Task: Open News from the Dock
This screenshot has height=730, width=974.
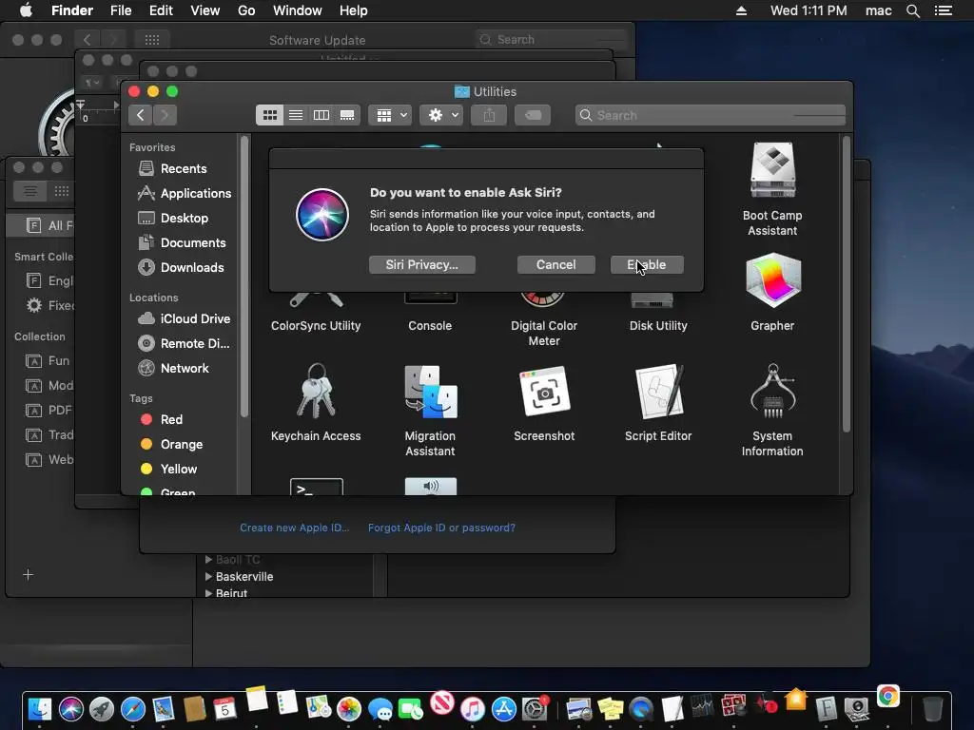Action: pyautogui.click(x=442, y=702)
